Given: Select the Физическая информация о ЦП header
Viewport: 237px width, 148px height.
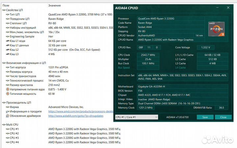Looking at the screenshot, I should click(x=26, y=63).
